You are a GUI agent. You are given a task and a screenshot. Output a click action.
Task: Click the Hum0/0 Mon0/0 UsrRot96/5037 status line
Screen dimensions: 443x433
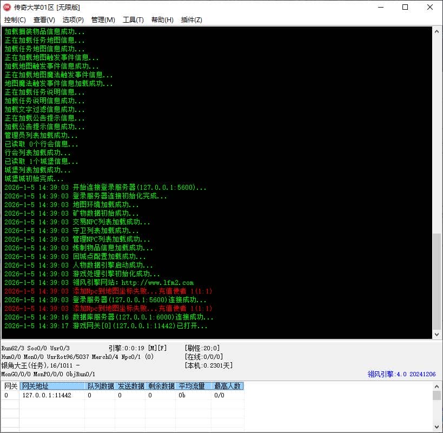tap(77, 357)
